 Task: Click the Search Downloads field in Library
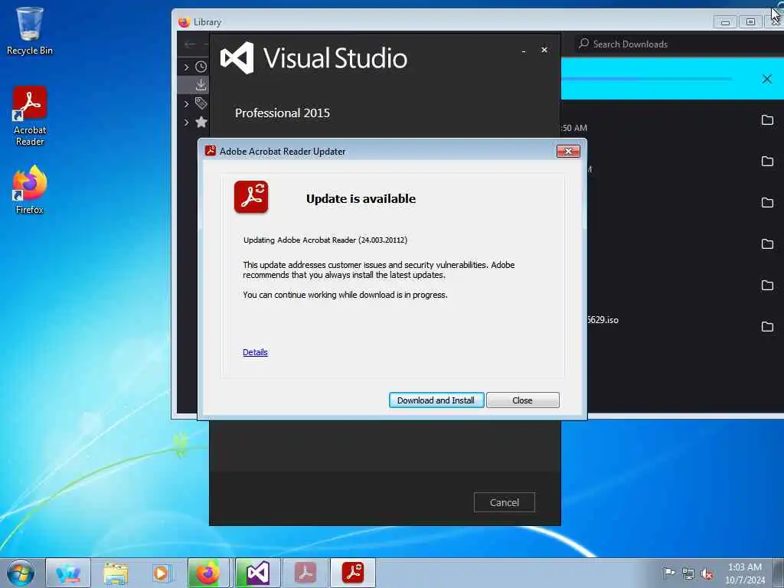pos(678,44)
